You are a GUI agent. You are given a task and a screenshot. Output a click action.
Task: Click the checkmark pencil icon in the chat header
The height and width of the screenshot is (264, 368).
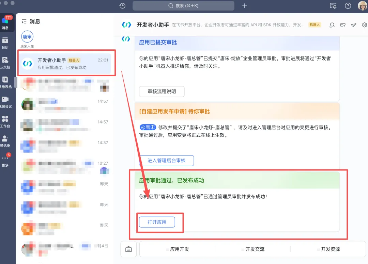tap(354, 25)
